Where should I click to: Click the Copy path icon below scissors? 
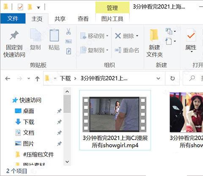[x=69, y=41]
